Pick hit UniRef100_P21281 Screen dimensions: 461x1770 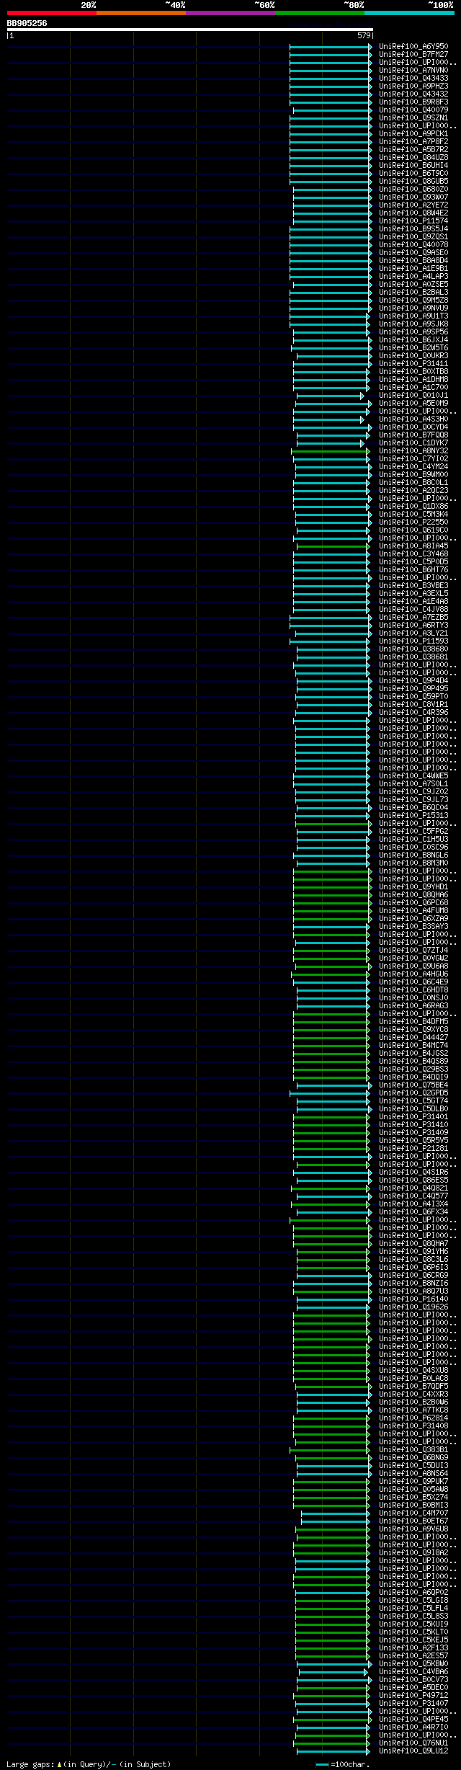(413, 1149)
